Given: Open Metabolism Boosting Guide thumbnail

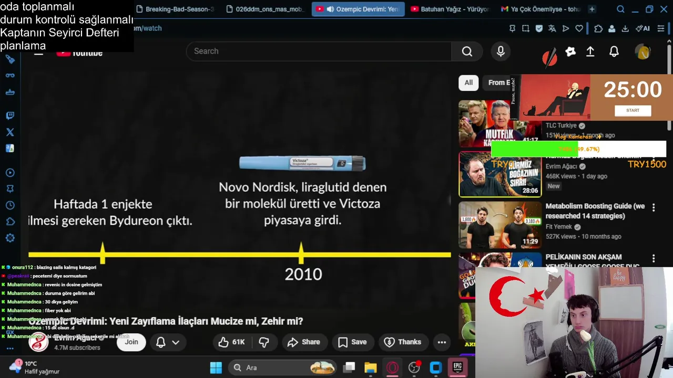Looking at the screenshot, I should [x=500, y=225].
